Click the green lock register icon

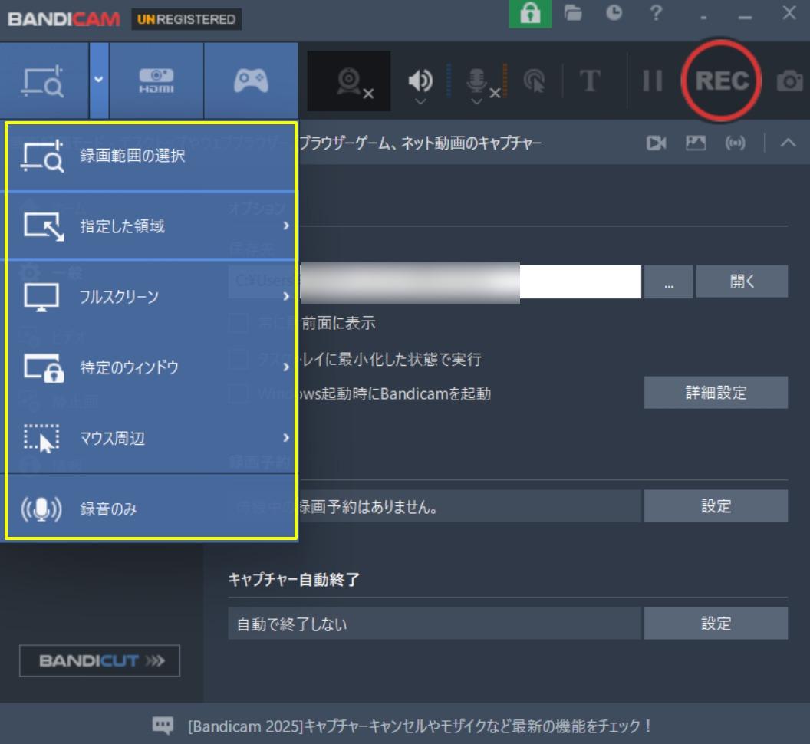point(530,14)
